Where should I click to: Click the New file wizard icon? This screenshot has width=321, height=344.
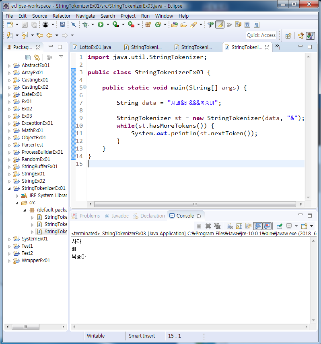tap(10, 24)
